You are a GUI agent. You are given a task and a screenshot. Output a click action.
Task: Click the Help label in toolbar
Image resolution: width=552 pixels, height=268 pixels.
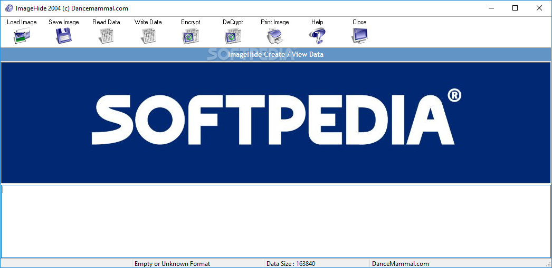[x=317, y=22]
